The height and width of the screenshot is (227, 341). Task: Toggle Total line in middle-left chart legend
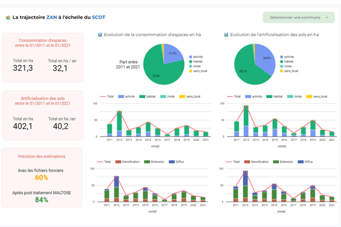pos(107,96)
